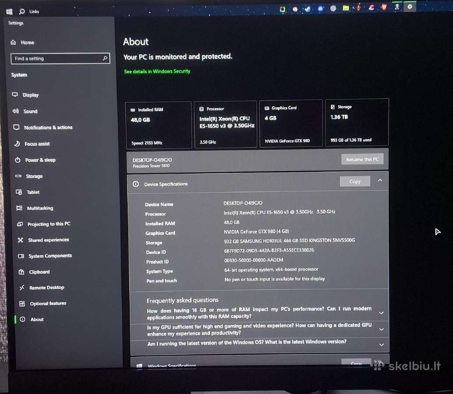Click the 993 GB of 1.36 TB used text
The height and width of the screenshot is (394, 453).
(351, 140)
